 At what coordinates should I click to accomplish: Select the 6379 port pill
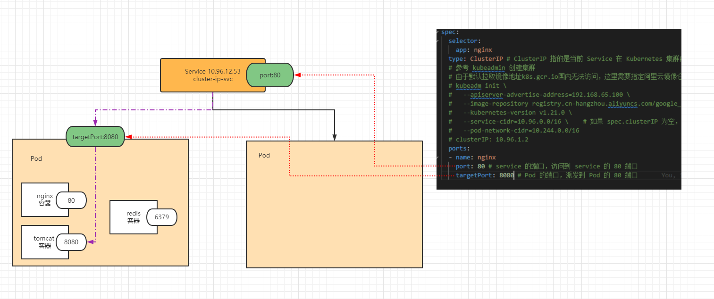point(161,217)
